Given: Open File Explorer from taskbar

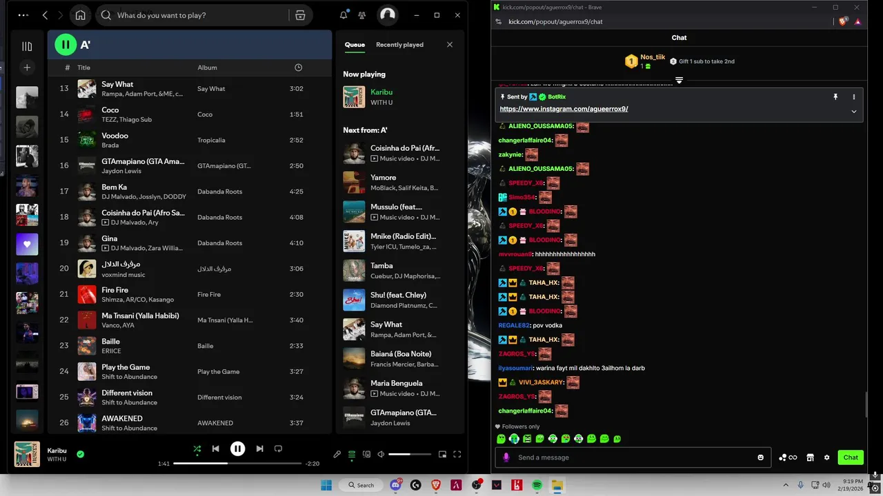Looking at the screenshot, I should click(x=557, y=485).
